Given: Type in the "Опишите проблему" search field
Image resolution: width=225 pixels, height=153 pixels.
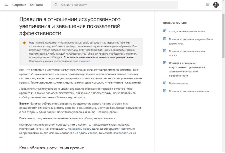Looking at the screenshot, I should [x=116, y=5].
